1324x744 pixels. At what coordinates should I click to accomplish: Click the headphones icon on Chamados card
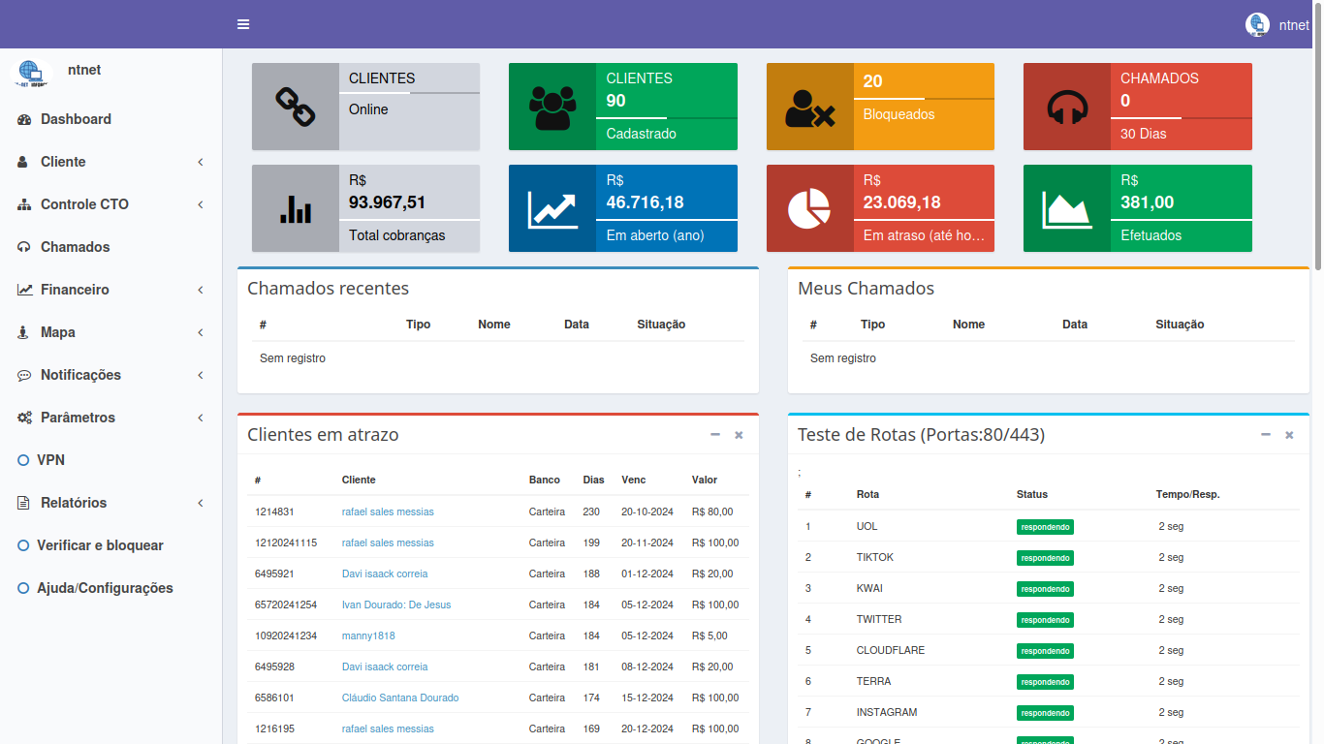click(x=1067, y=107)
